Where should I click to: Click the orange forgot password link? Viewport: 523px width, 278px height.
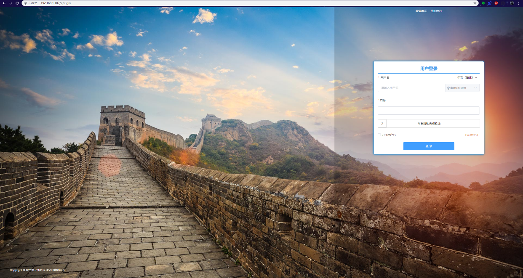(x=471, y=135)
